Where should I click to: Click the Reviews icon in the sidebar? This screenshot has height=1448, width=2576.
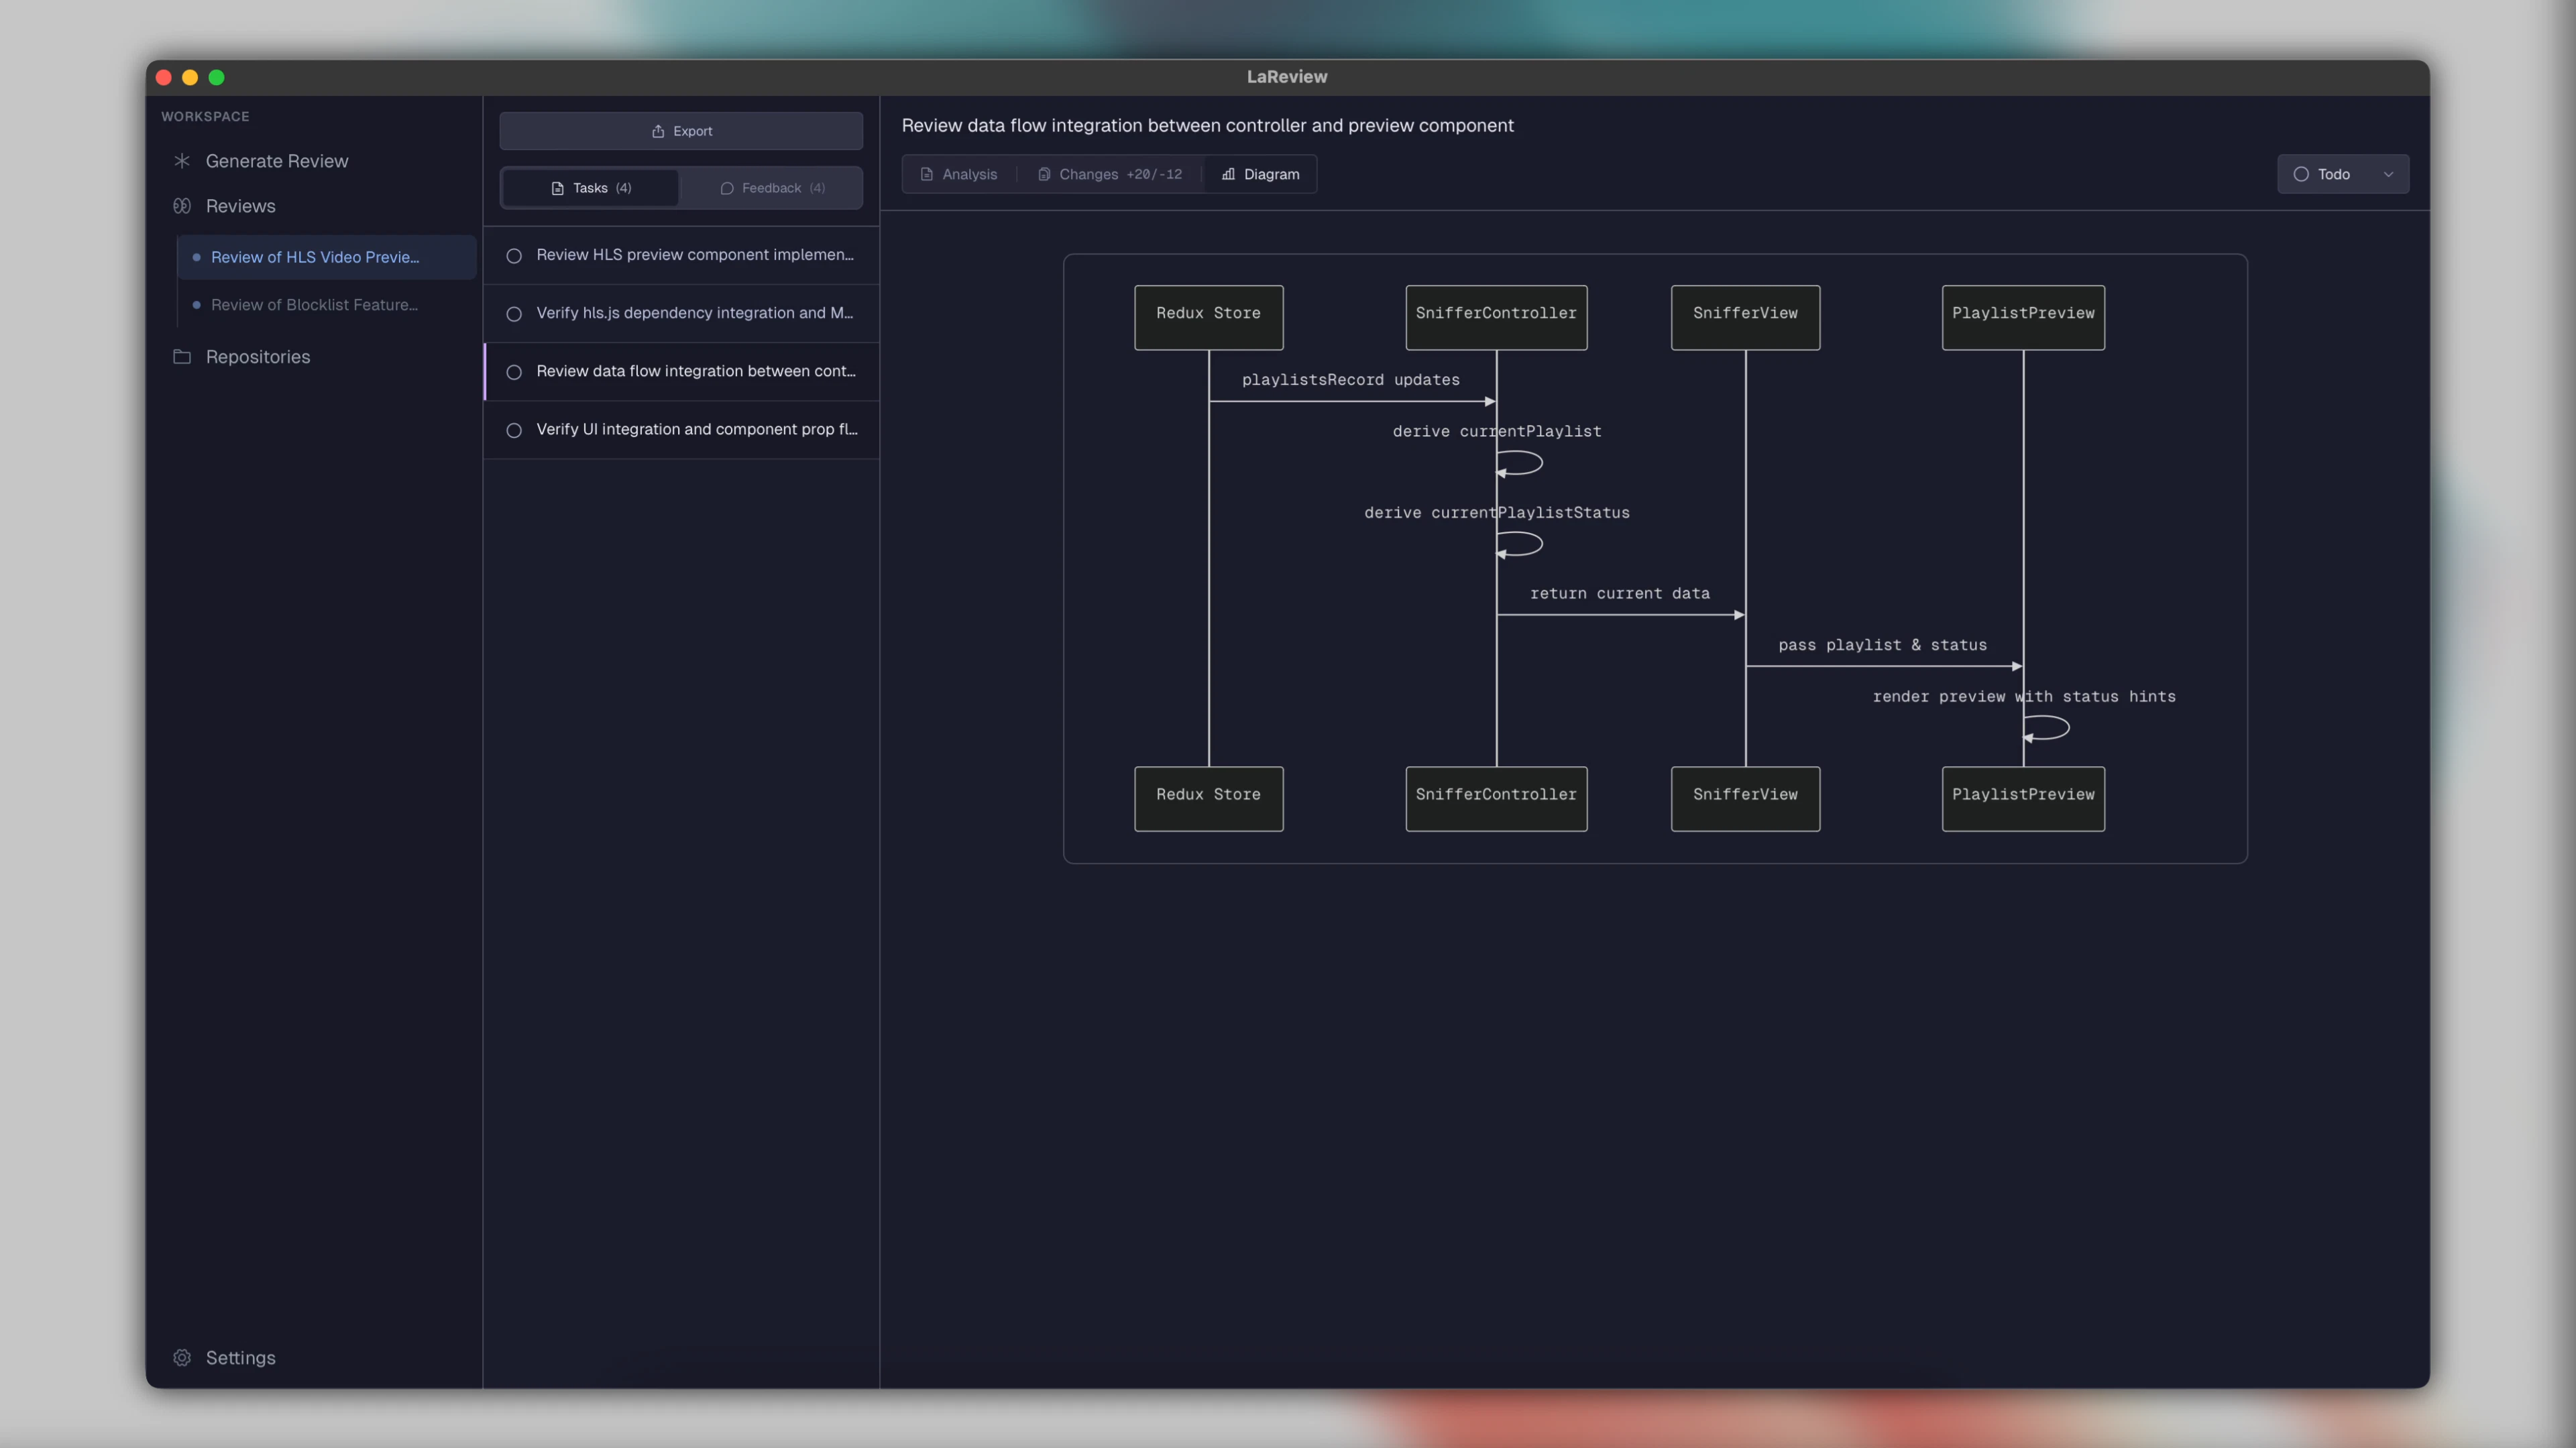point(182,206)
